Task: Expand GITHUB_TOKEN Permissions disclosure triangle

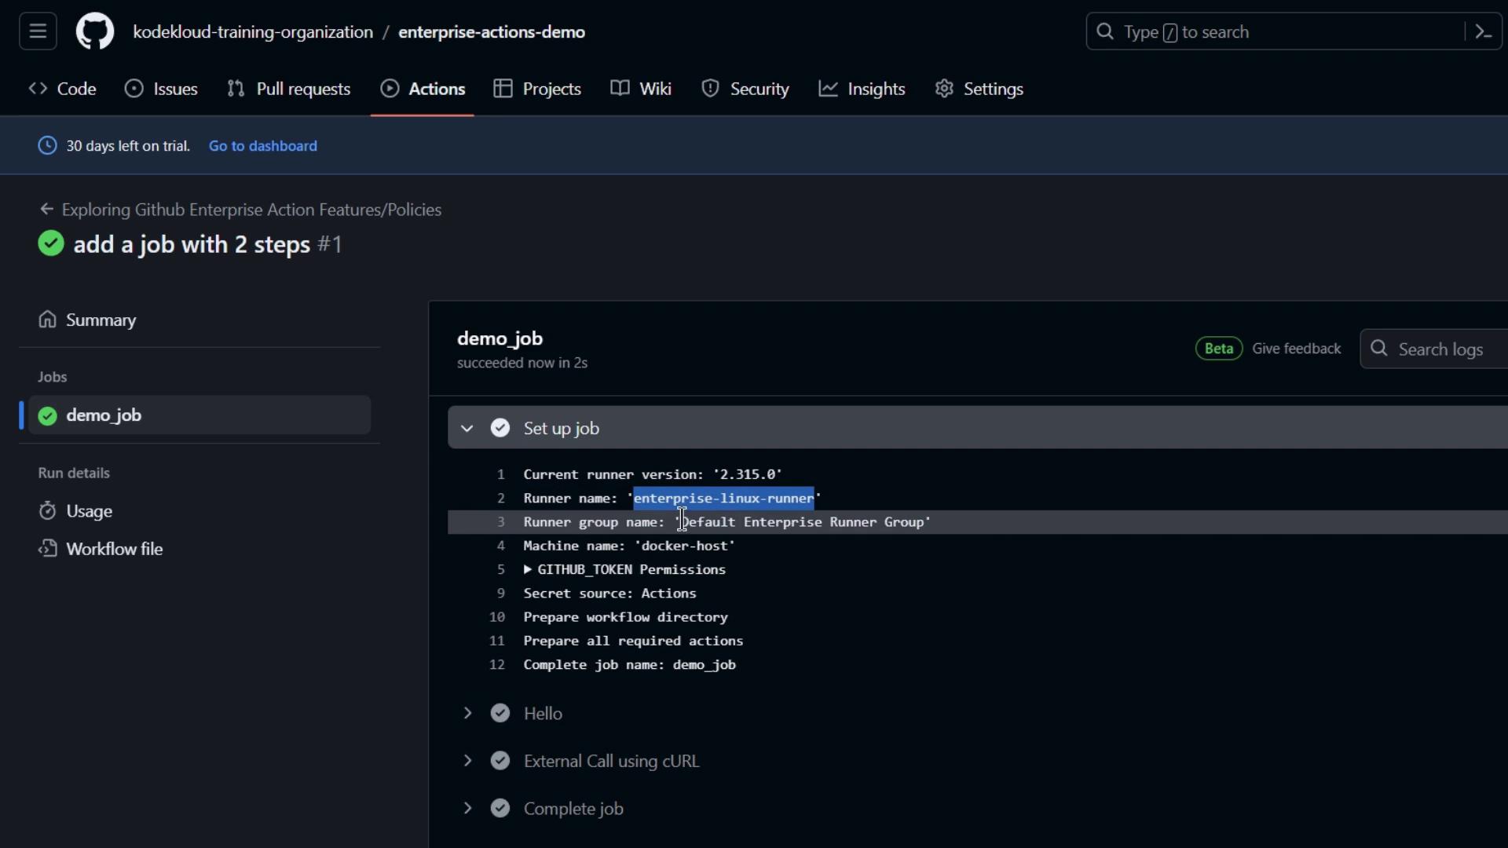Action: [528, 570]
